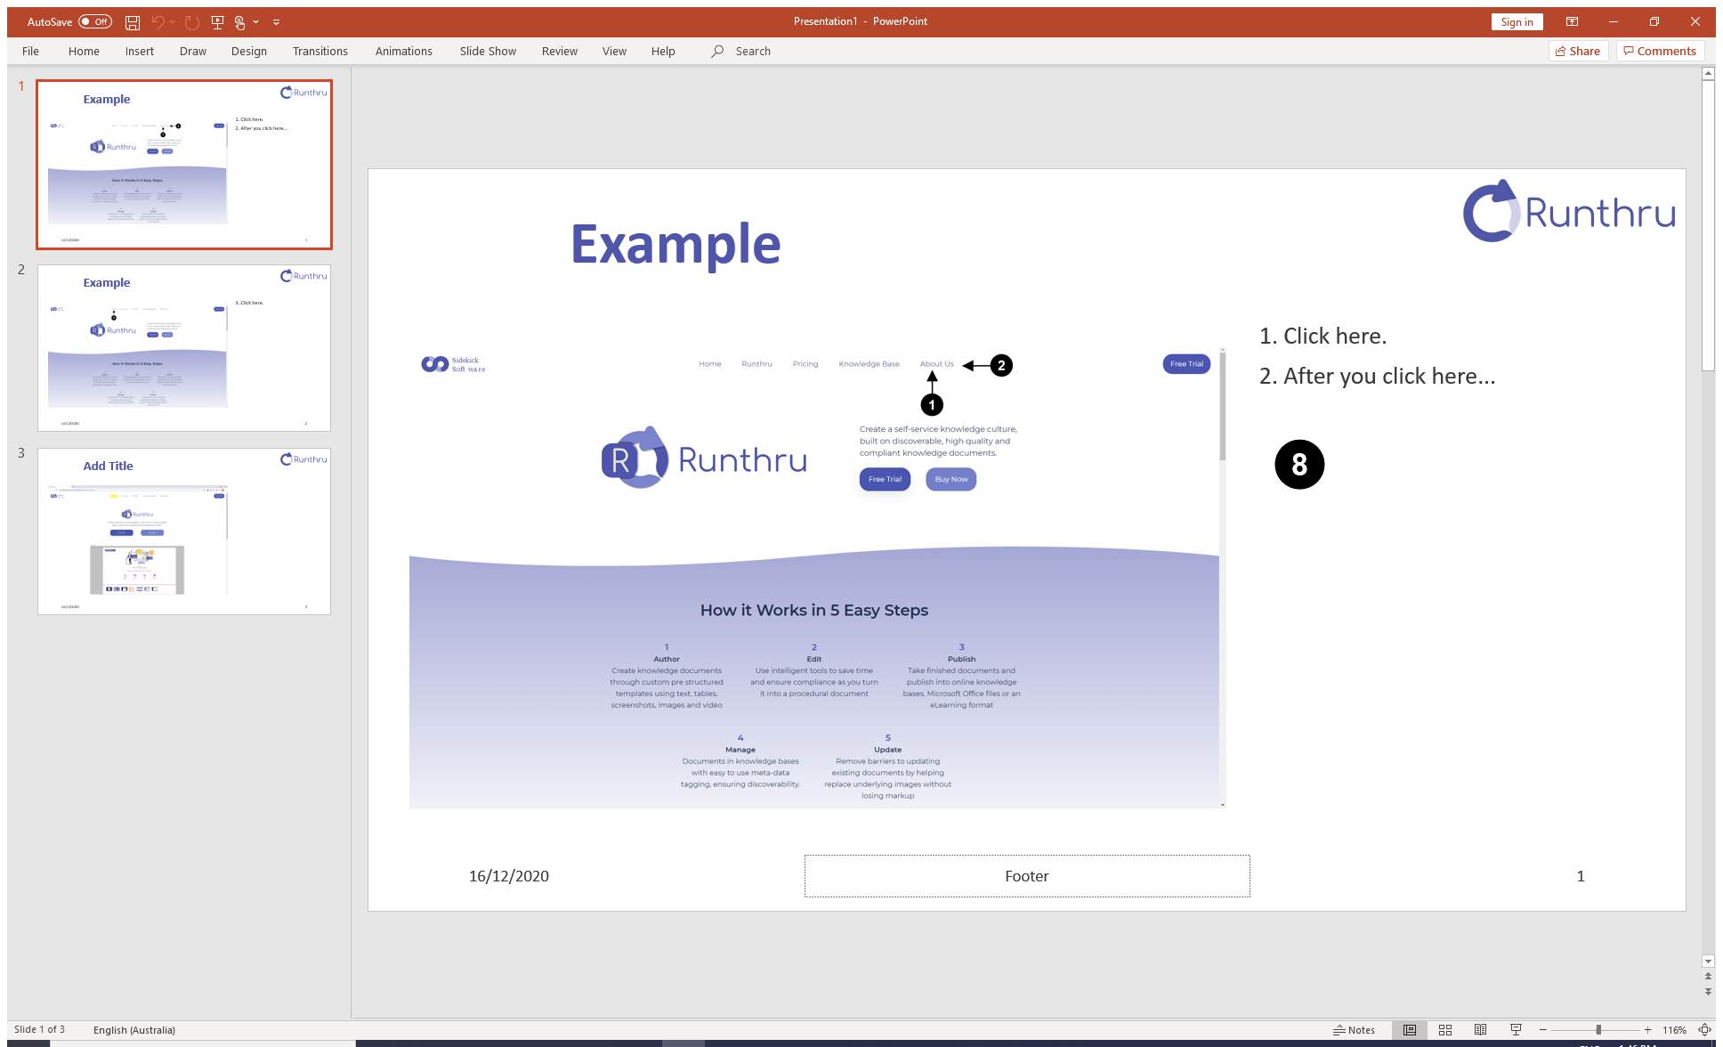Go to Next Slide double-arrow icon
This screenshot has width=1723, height=1047.
click(x=1708, y=991)
